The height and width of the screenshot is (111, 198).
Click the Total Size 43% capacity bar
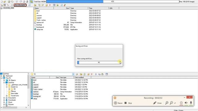[113, 2]
